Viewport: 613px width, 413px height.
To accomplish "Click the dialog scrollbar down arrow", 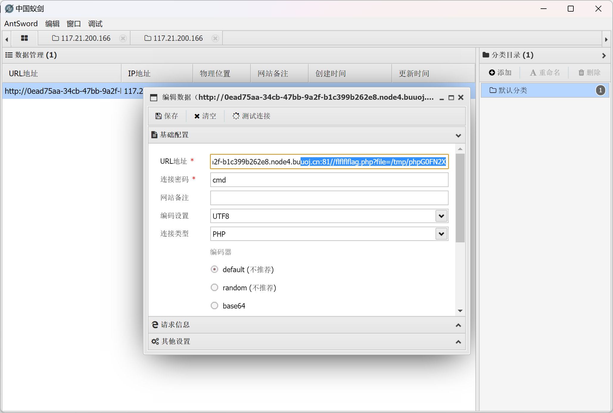I will click(460, 311).
